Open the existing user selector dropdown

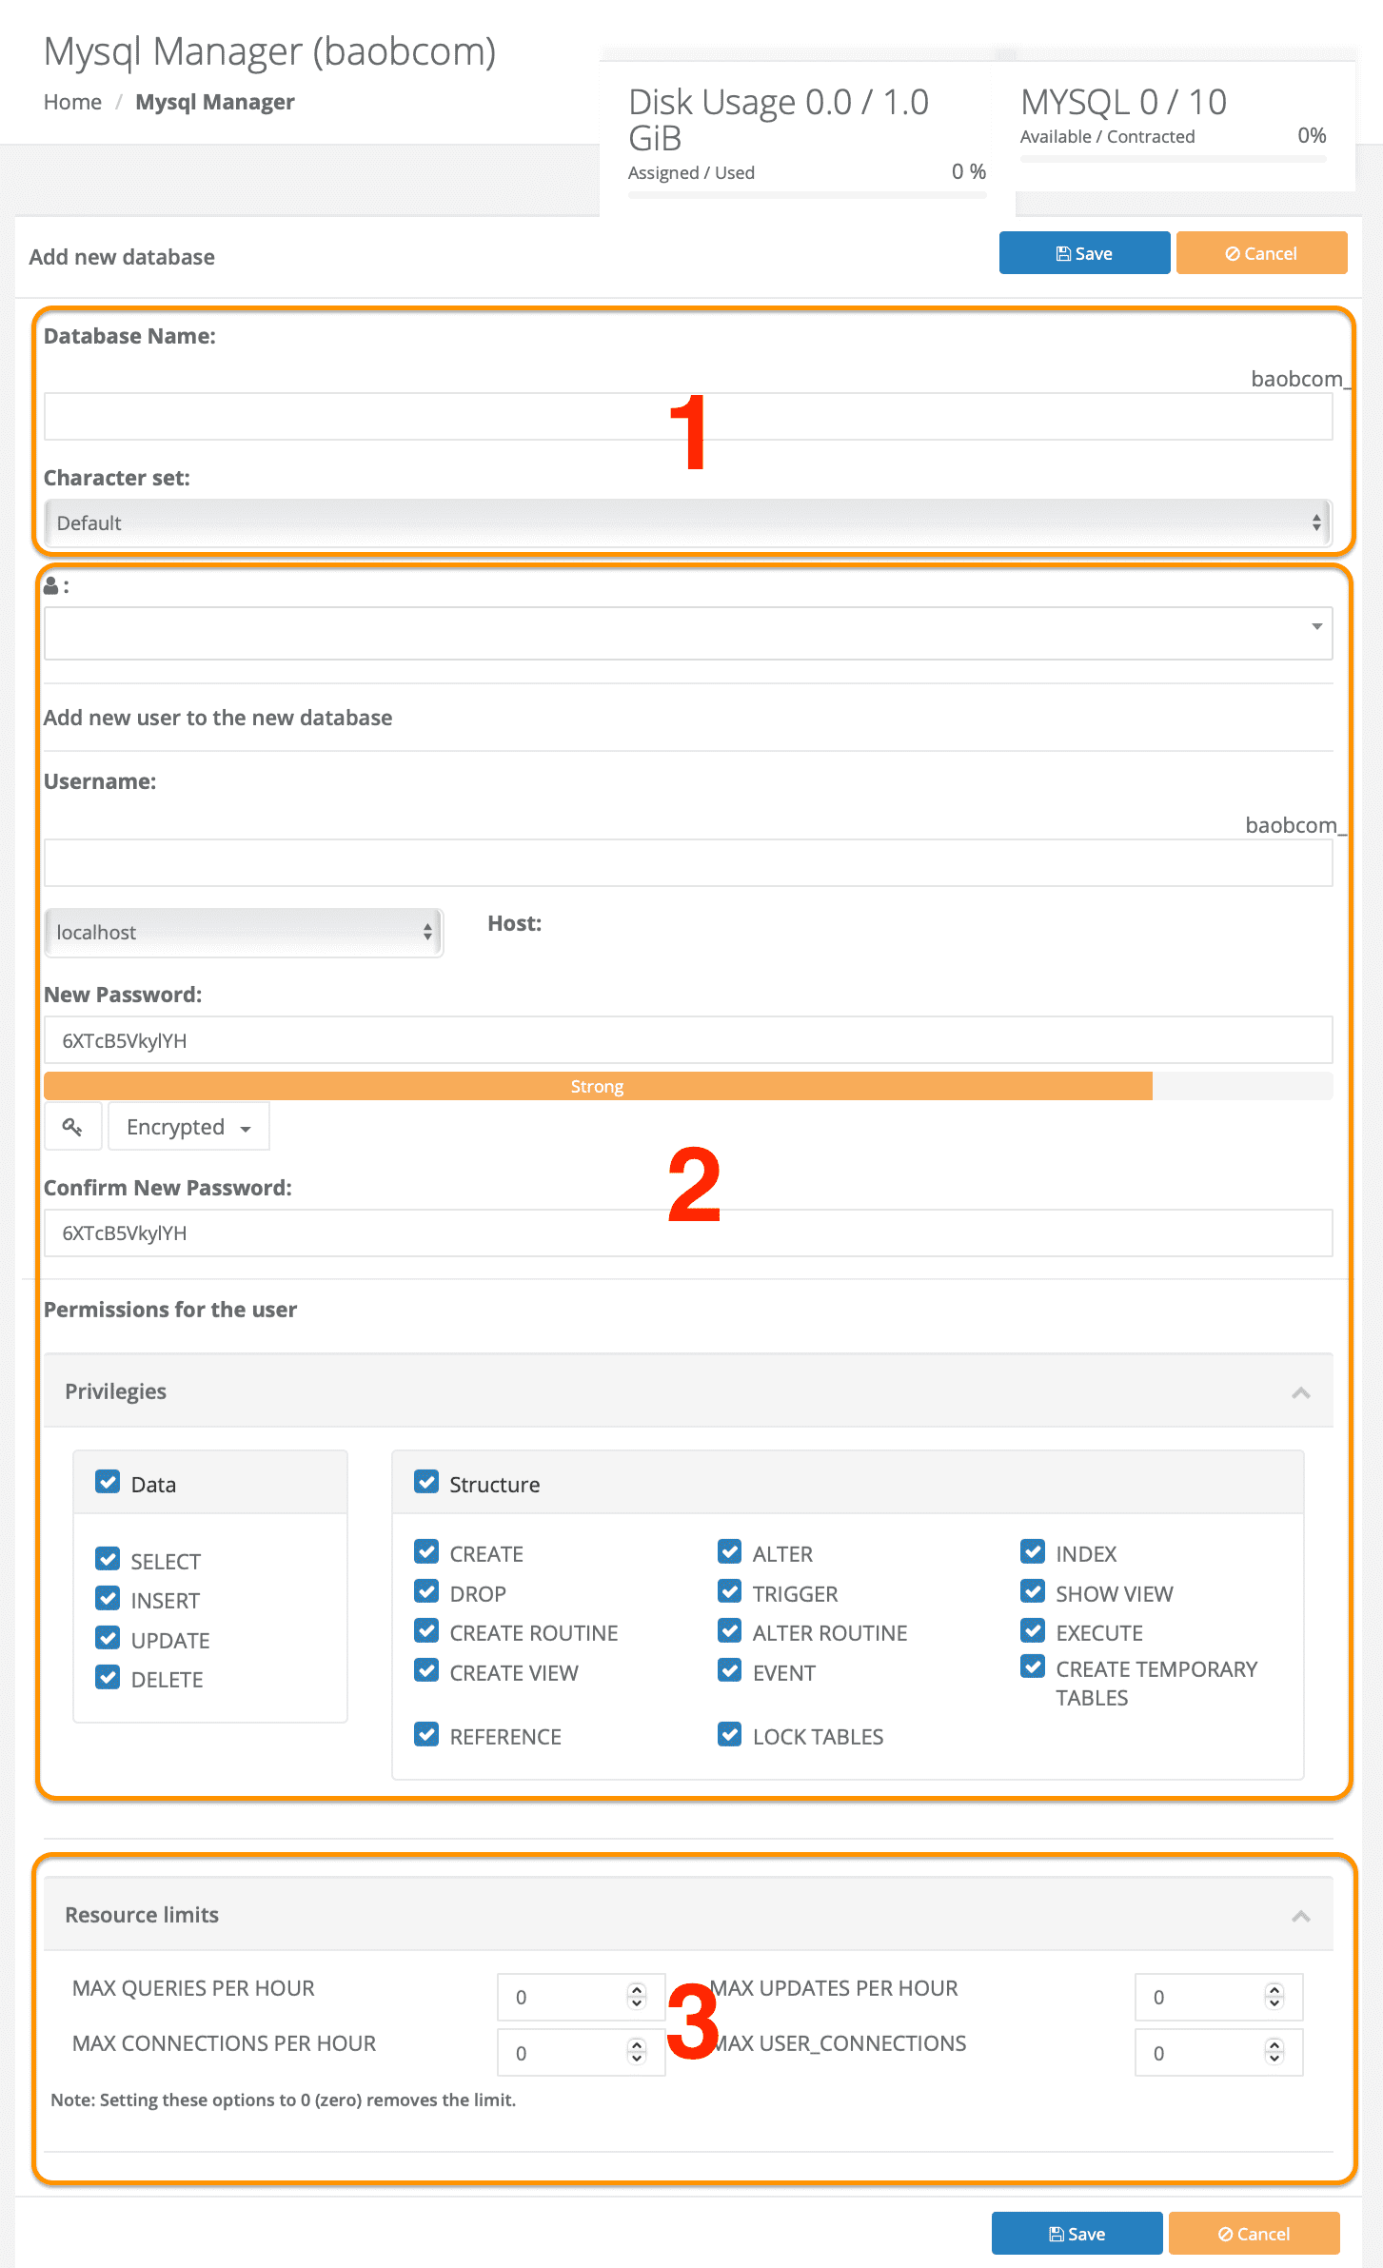pos(688,634)
